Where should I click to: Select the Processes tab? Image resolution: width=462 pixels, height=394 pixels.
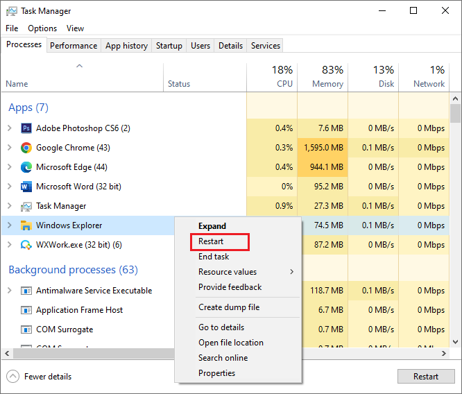(24, 44)
